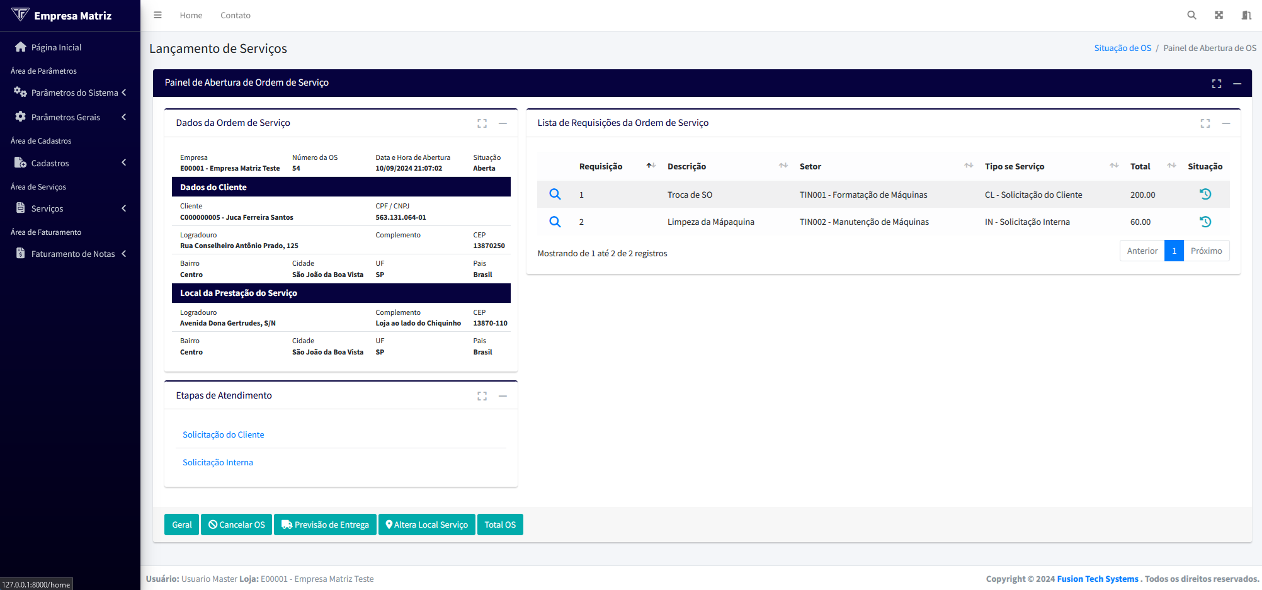Screen dimensions: 1262x590
Task: Open Fusion Tech Systems footer link
Action: 1098,579
